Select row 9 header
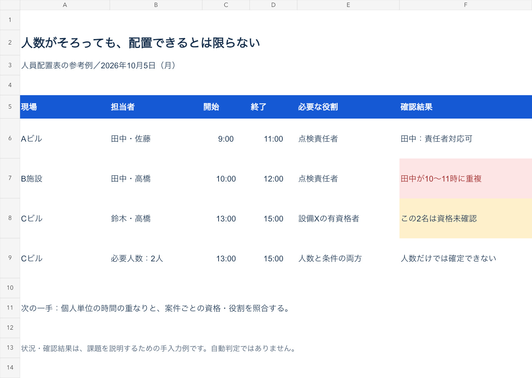The image size is (532, 378). (10, 258)
